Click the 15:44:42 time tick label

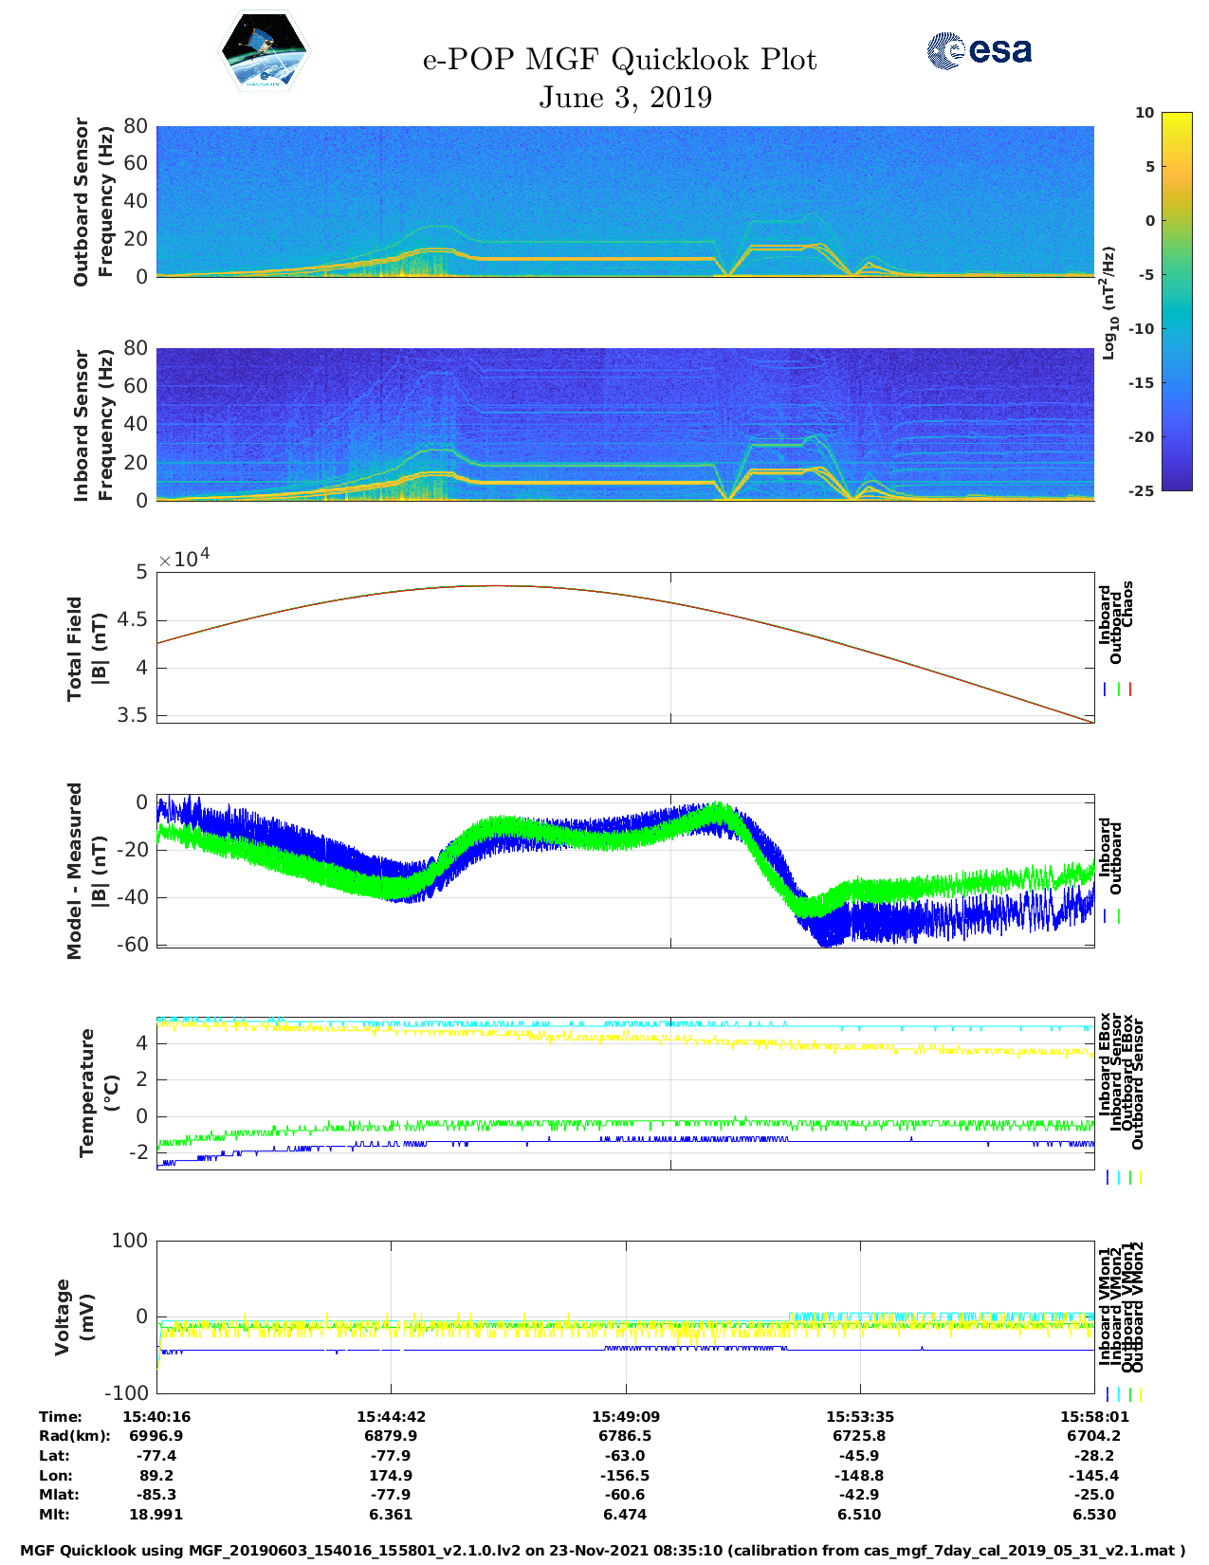391,1416
